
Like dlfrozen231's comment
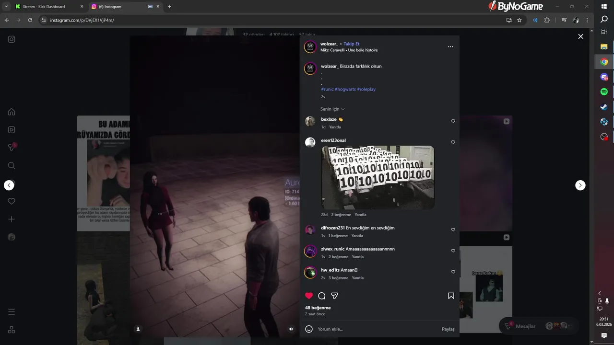pos(453,230)
